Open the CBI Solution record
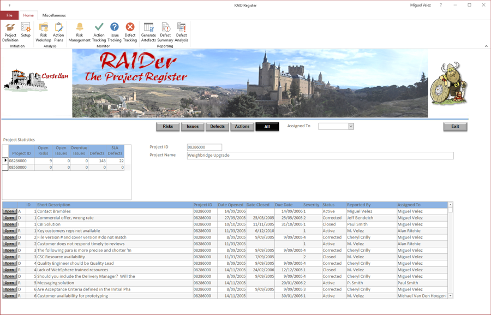 tap(9, 224)
